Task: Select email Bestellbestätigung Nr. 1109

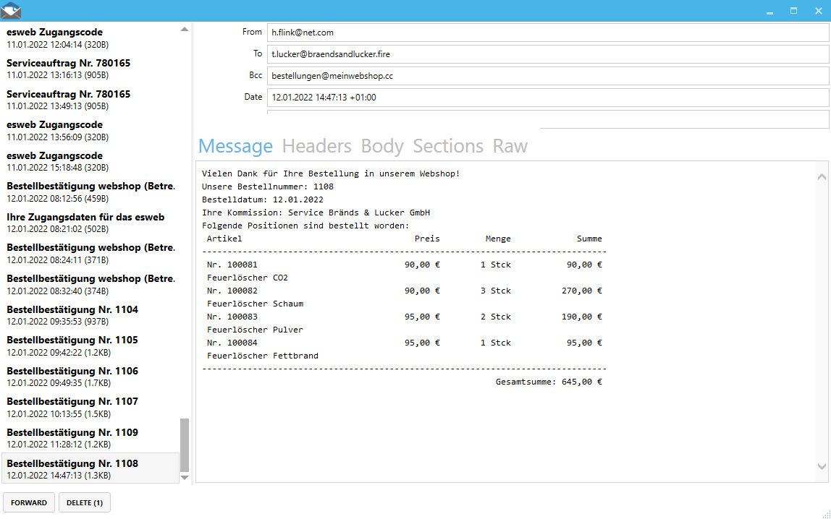Action: tap(90, 438)
